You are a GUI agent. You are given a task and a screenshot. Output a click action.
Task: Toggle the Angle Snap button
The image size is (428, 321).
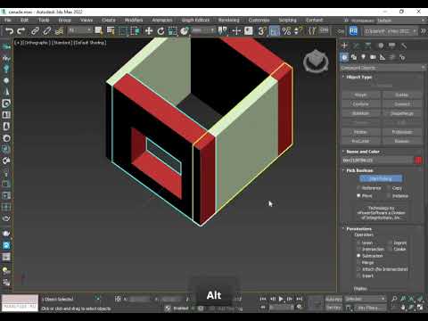[275, 31]
